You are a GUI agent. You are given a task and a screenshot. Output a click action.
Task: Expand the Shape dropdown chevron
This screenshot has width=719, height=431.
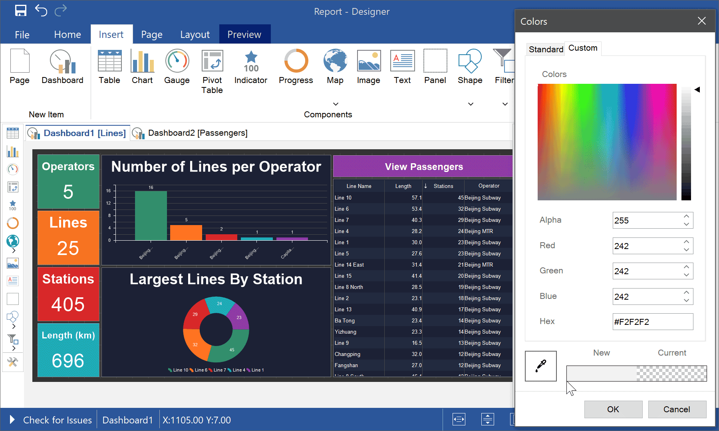click(x=471, y=104)
